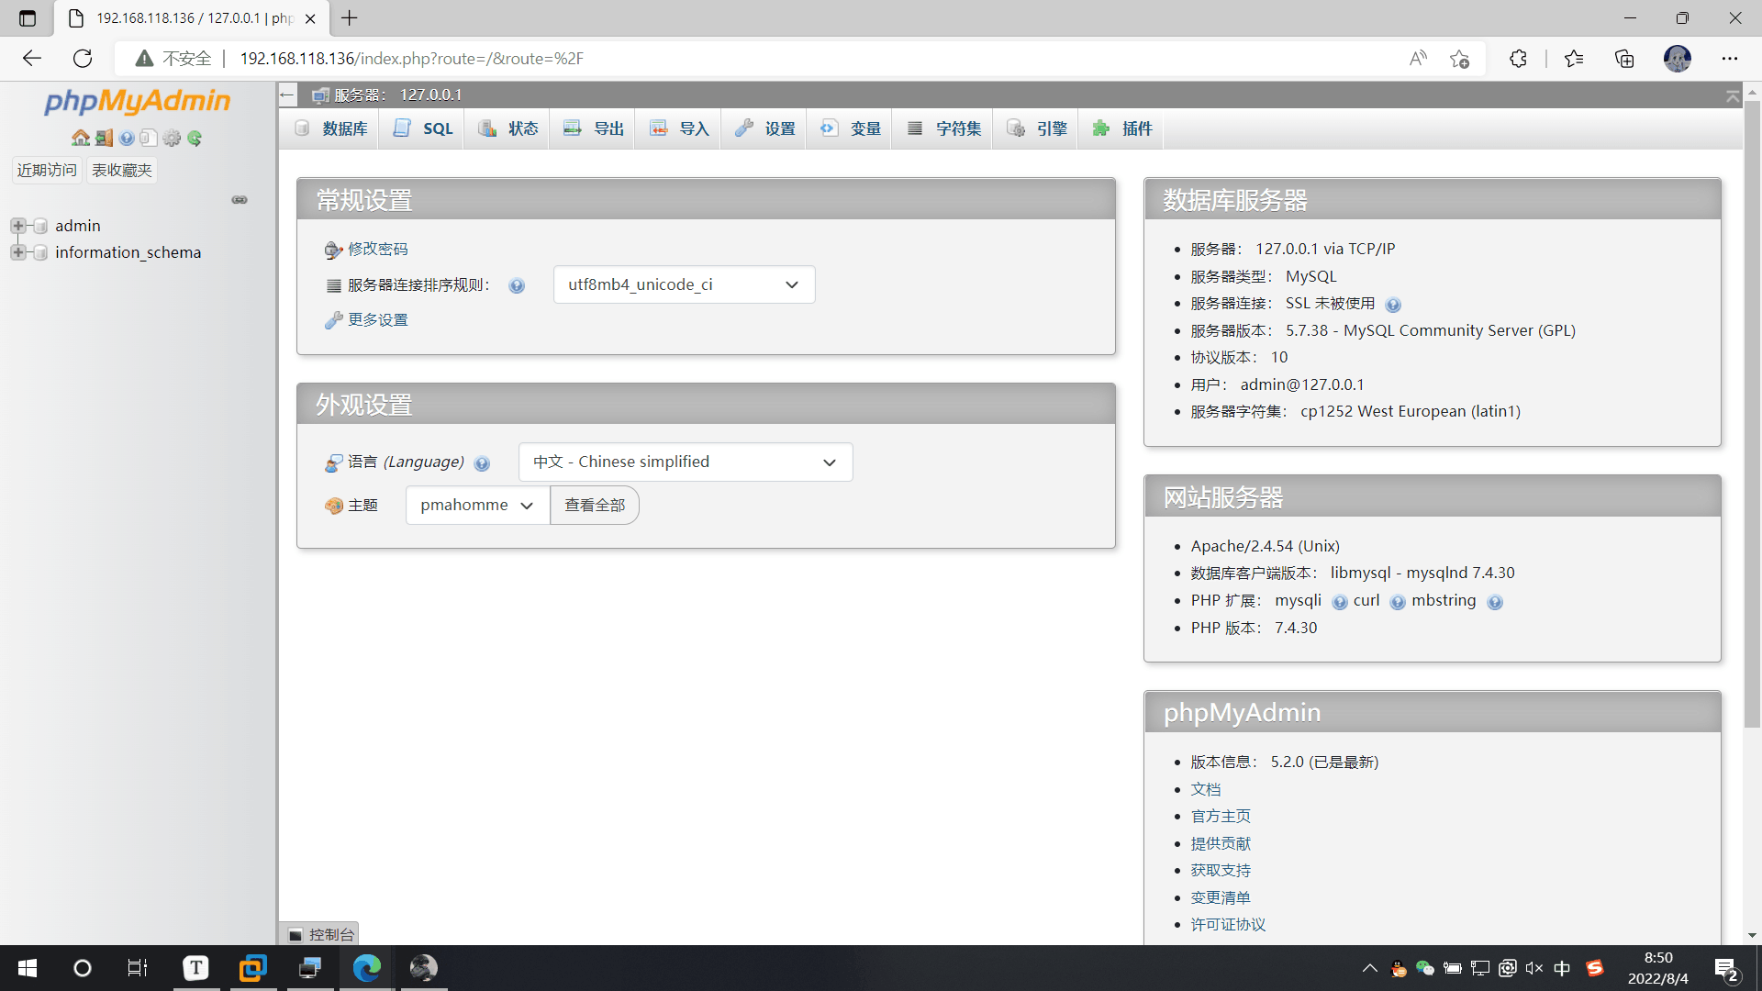The image size is (1762, 991).
Task: Open Edge collections icon
Action: (1624, 59)
